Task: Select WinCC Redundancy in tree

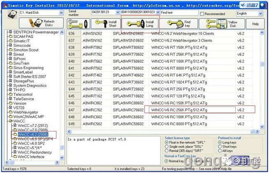Action: 35,152
